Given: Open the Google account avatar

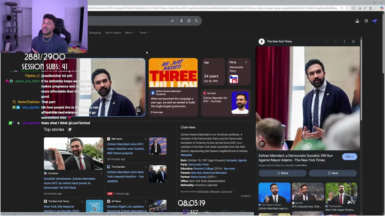Looking at the screenshot, I should 375,21.
